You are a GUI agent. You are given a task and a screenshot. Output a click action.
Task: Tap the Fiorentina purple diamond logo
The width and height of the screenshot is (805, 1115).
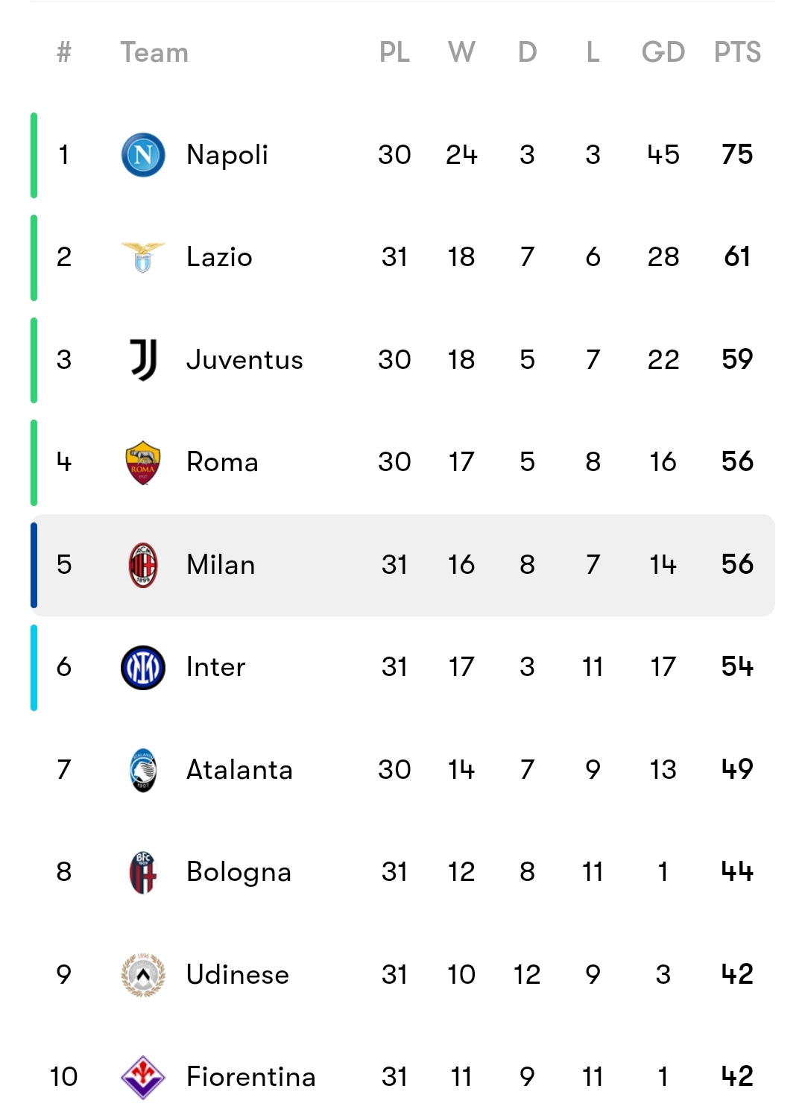point(143,1077)
